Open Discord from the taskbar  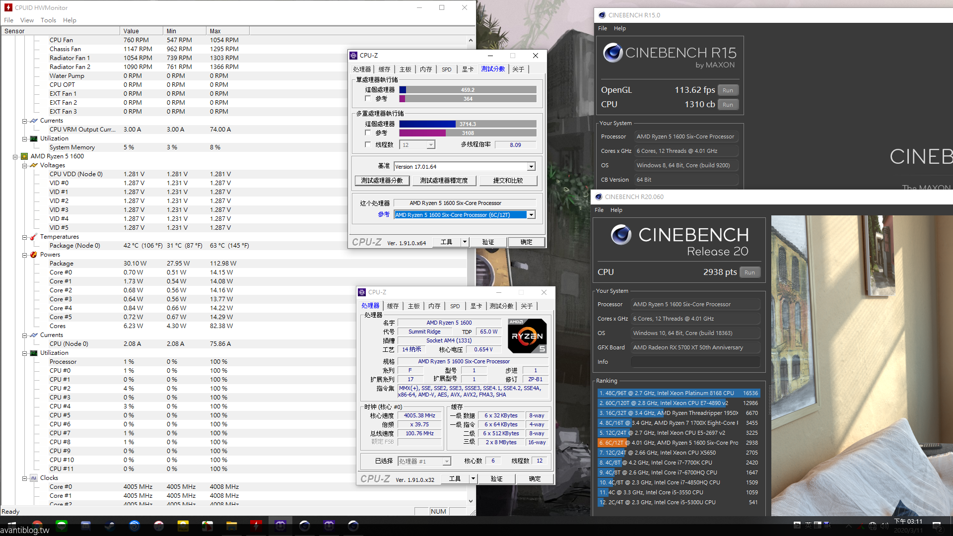[86, 526]
